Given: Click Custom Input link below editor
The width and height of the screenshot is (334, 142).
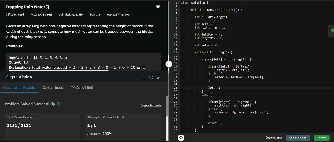Looking at the screenshot, I should pyautogui.click(x=274, y=138).
